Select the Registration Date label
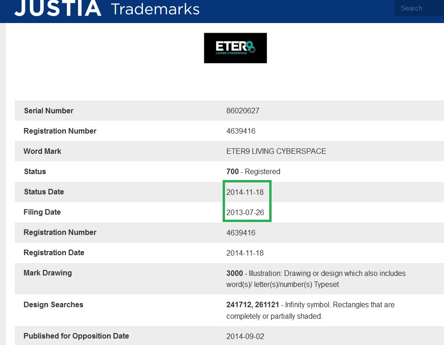 pyautogui.click(x=54, y=252)
